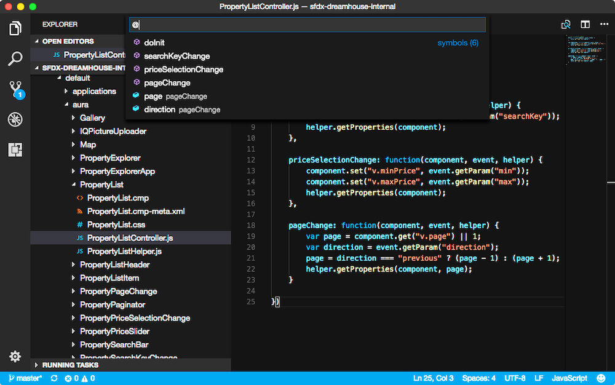This screenshot has height=385, width=615.
Task: Open the Explorer view in activity bar
Action: tap(15, 28)
